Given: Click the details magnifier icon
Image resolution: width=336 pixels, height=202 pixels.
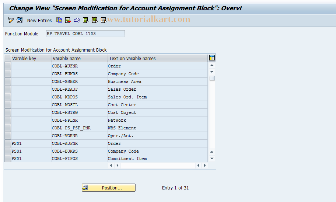Looking at the screenshot, I should (20, 20).
